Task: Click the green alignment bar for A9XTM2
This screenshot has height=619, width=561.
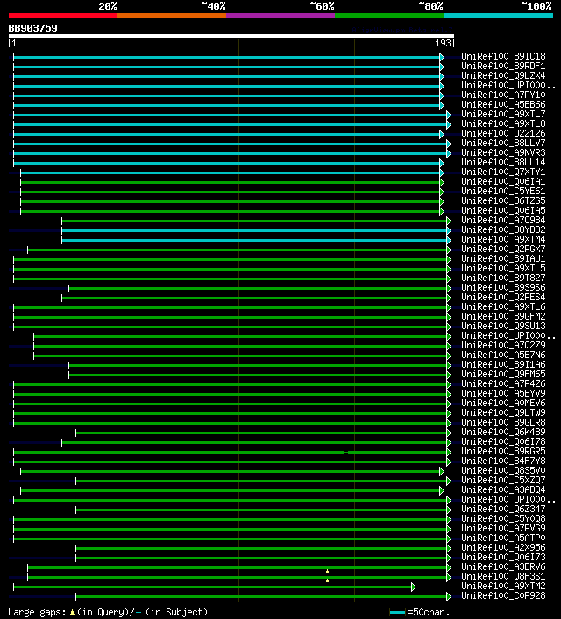Action: [x=213, y=587]
